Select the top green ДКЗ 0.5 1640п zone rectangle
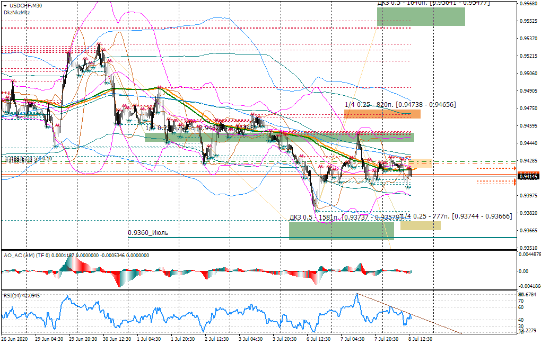Viewport: 541px width, 345px height. 421,16
